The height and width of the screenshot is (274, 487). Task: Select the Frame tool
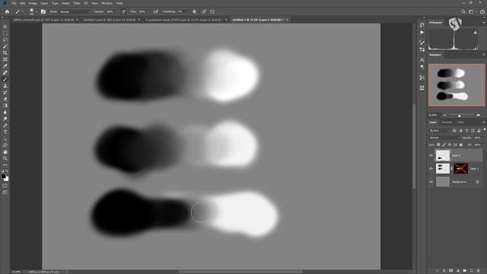click(x=5, y=59)
